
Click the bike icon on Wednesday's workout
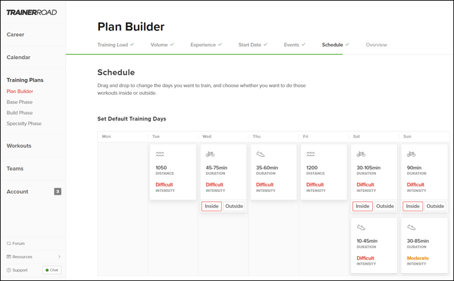[210, 154]
